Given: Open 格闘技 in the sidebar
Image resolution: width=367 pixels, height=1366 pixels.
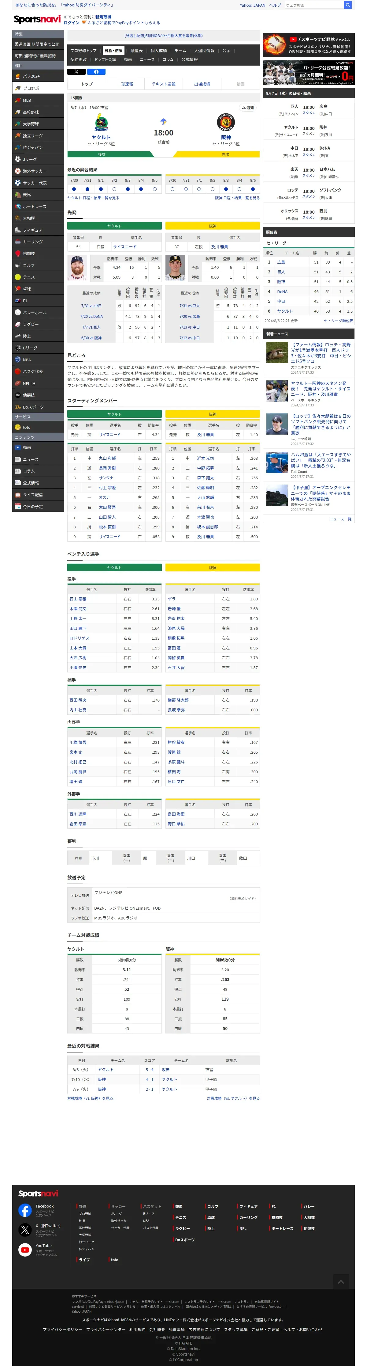Looking at the screenshot, I should (x=38, y=254).
